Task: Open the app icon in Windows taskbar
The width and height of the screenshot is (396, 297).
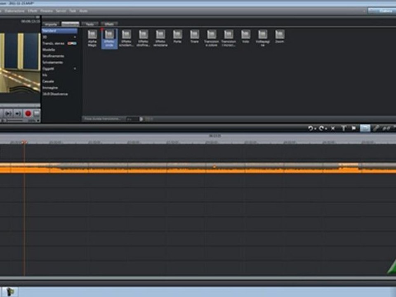Action: click(9, 292)
